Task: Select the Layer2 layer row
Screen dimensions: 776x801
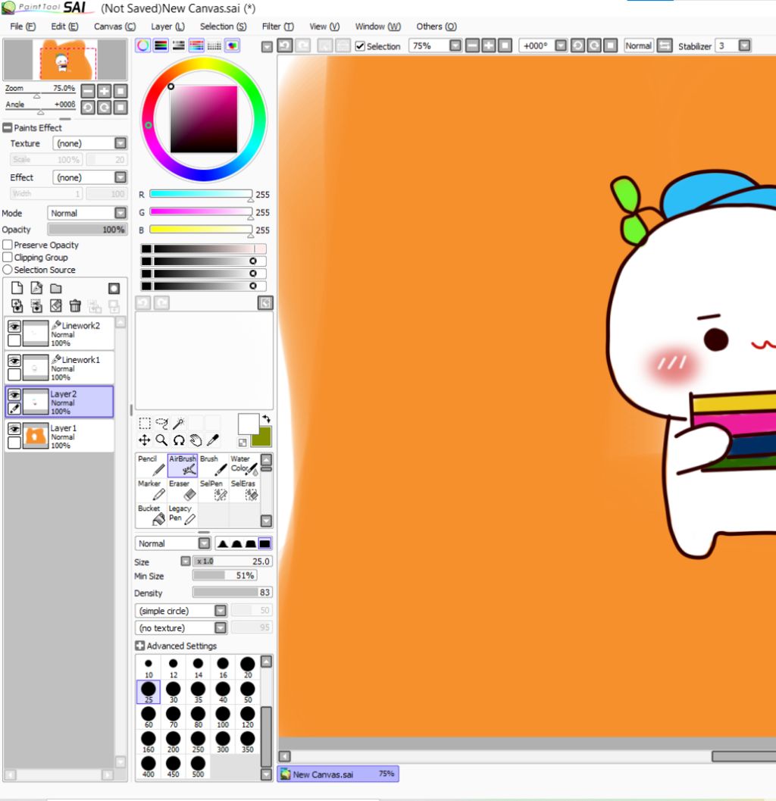Action: [59, 402]
